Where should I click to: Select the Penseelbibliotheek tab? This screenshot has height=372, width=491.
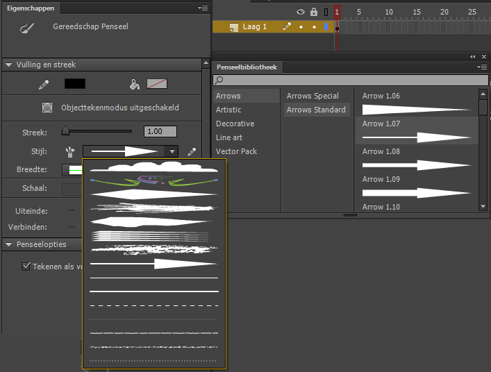247,67
